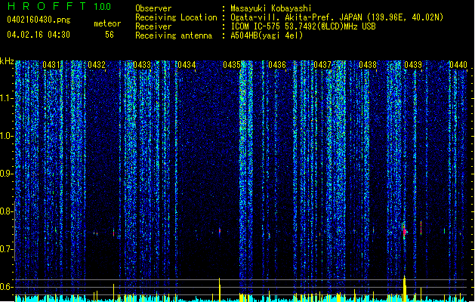Select the file name 0402160430.png
Screen dimensions: 475x302
point(39,20)
